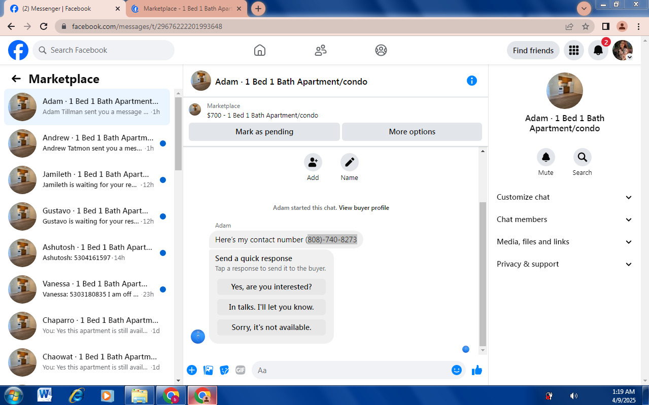Open Microsoft Word from the taskbar
Screen dimensions: 649x405
click(x=45, y=395)
